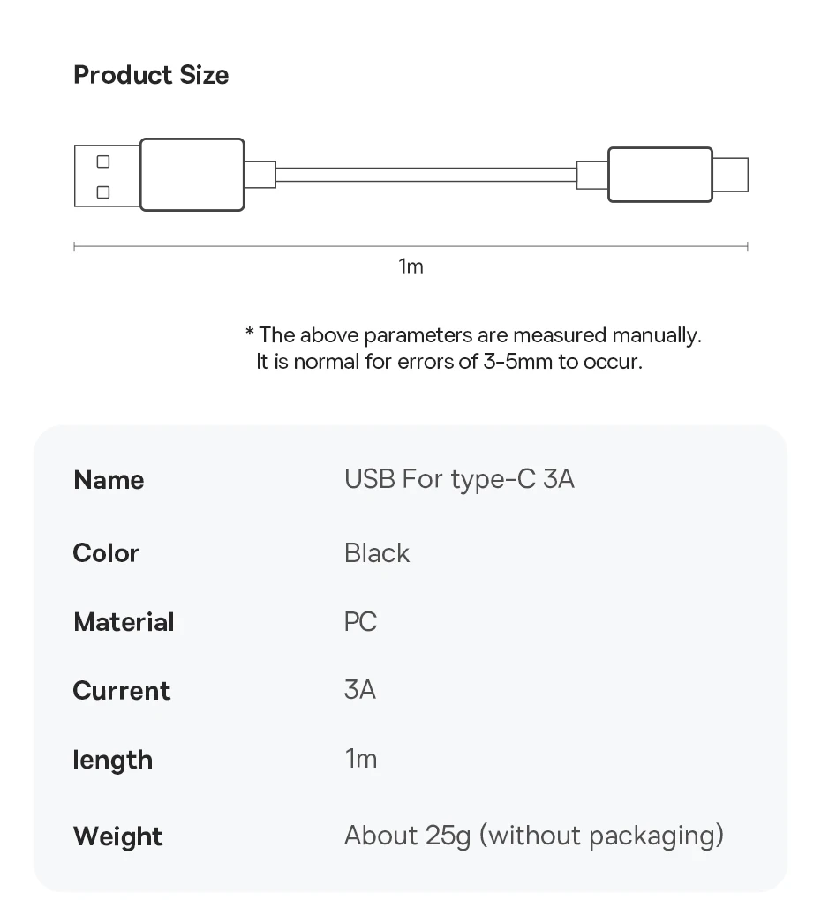Select the PC material value
This screenshot has width=821, height=900.
pyautogui.click(x=360, y=622)
